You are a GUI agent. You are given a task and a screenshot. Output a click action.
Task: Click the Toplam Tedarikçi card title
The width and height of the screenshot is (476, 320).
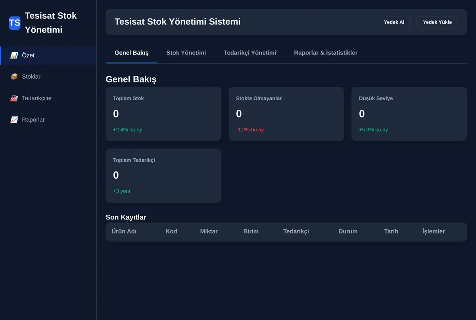pyautogui.click(x=134, y=160)
